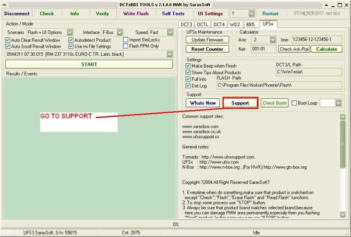351x237 pixels.
Task: Open the Asic dropdown
Action: [x=272, y=40]
